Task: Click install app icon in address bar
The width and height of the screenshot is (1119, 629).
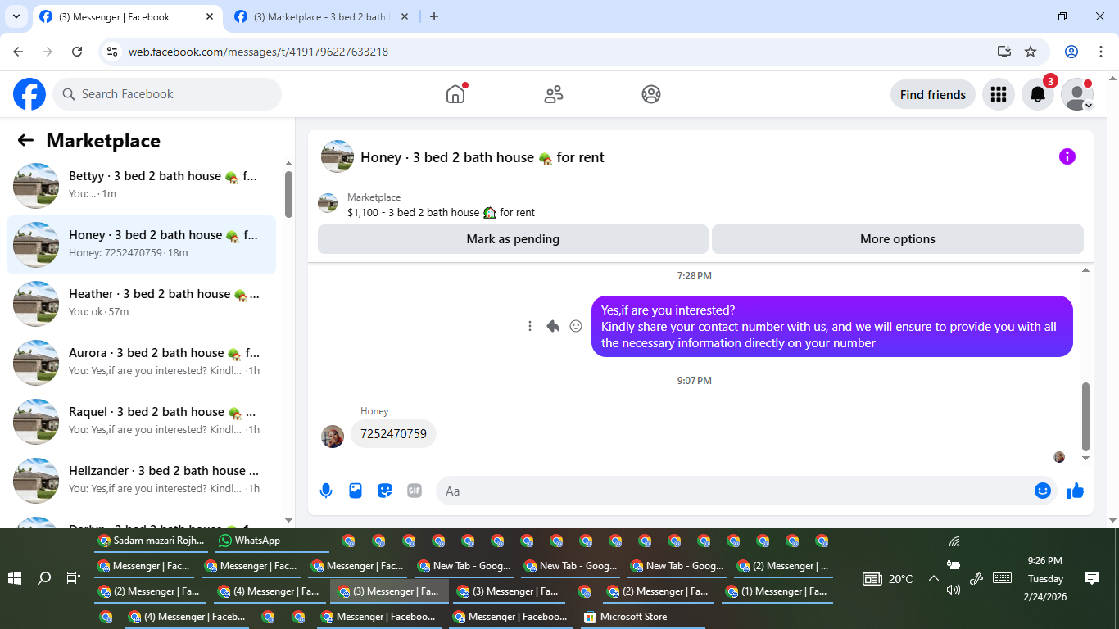Action: click(x=1004, y=52)
